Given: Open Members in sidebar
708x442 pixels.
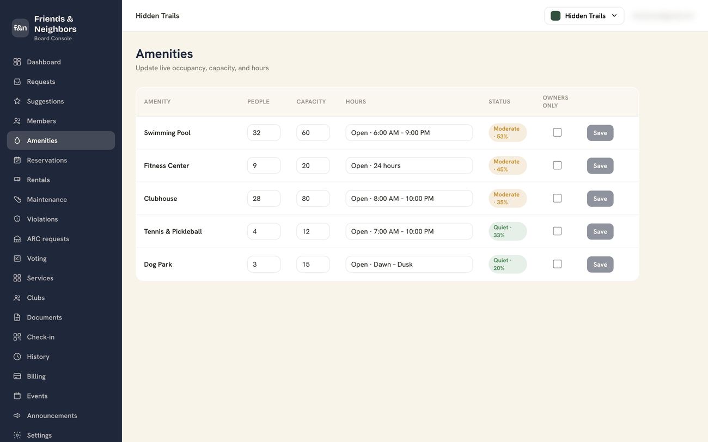Looking at the screenshot, I should pyautogui.click(x=61, y=121).
